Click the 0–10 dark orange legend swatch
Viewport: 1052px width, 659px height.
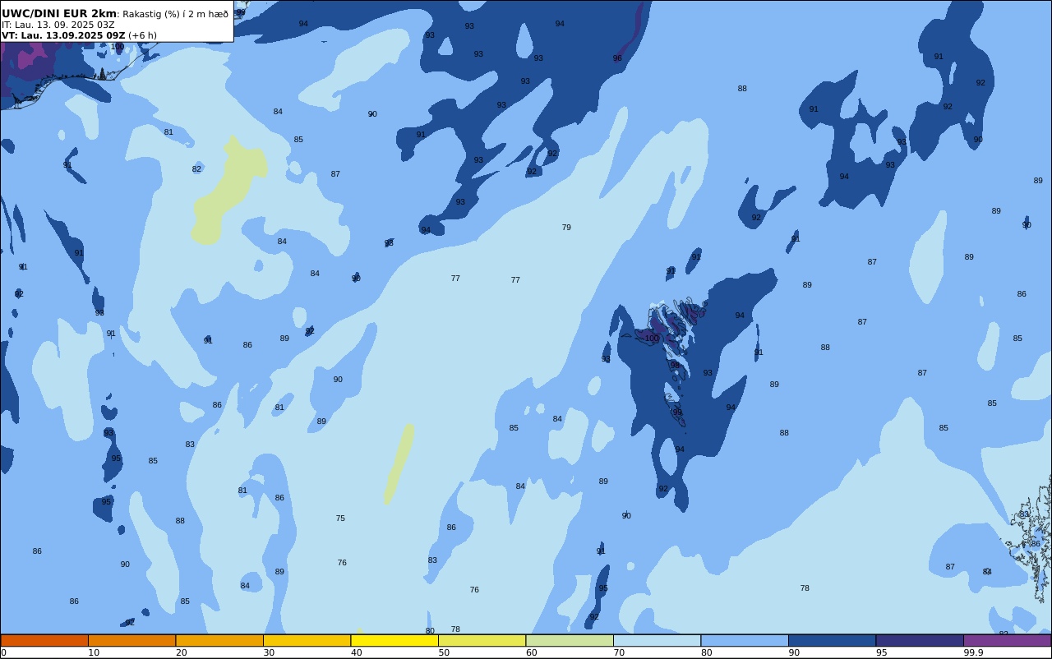(44, 640)
